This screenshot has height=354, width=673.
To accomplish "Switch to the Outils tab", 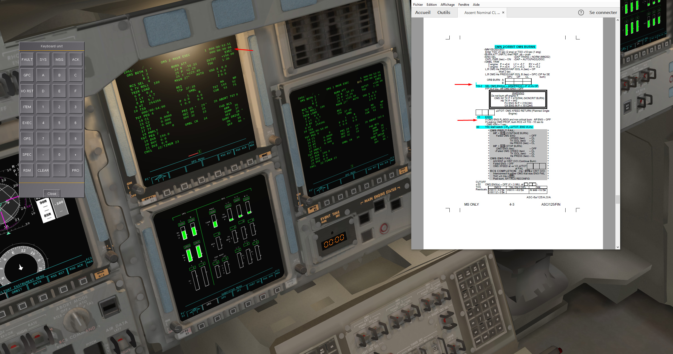I will [444, 12].
